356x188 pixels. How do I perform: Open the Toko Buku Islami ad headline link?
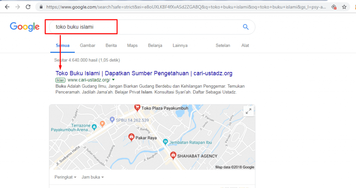tap(144, 74)
